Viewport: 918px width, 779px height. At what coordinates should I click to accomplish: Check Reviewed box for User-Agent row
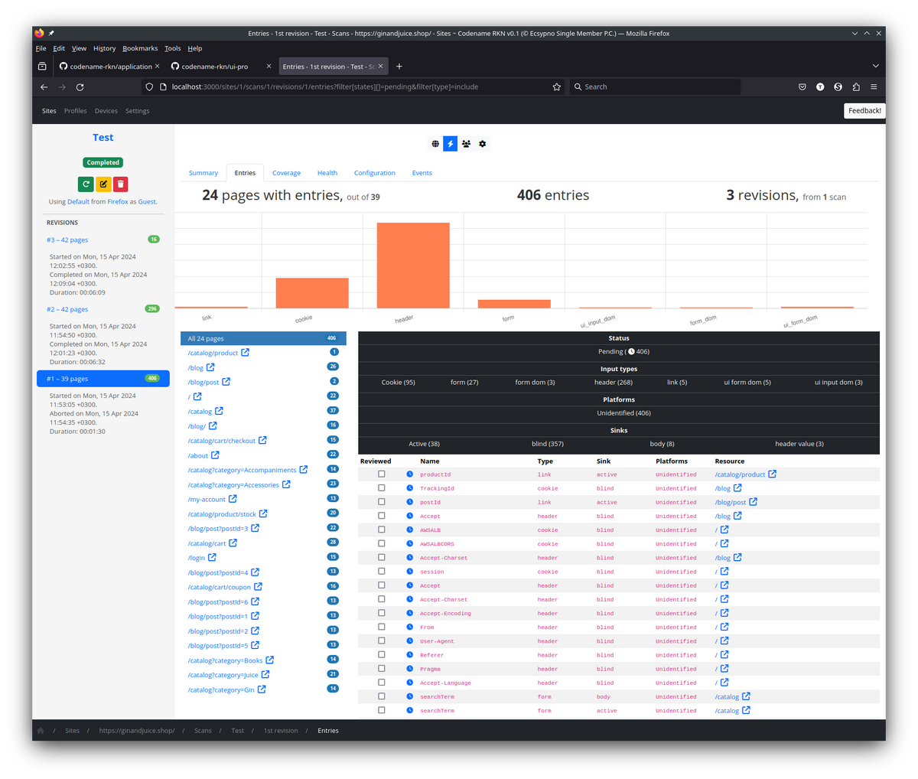382,640
